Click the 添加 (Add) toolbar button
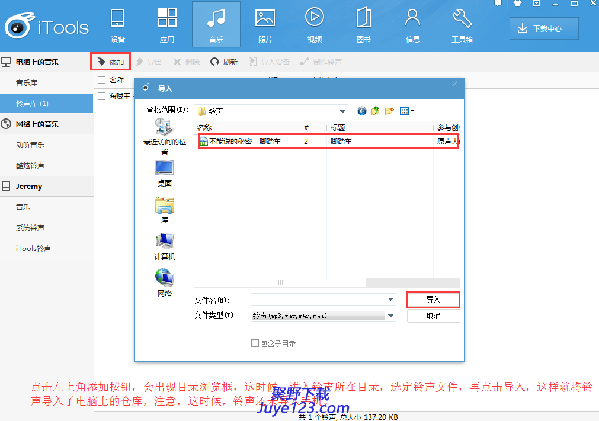This screenshot has height=421, width=599. point(111,62)
